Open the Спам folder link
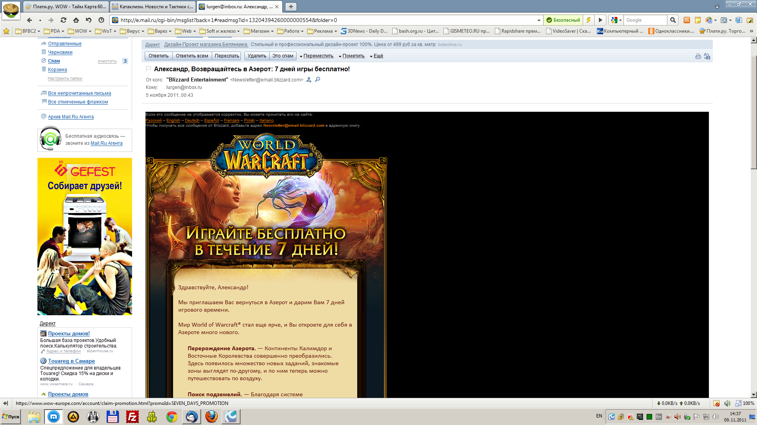This screenshot has height=425, width=757. 54,61
